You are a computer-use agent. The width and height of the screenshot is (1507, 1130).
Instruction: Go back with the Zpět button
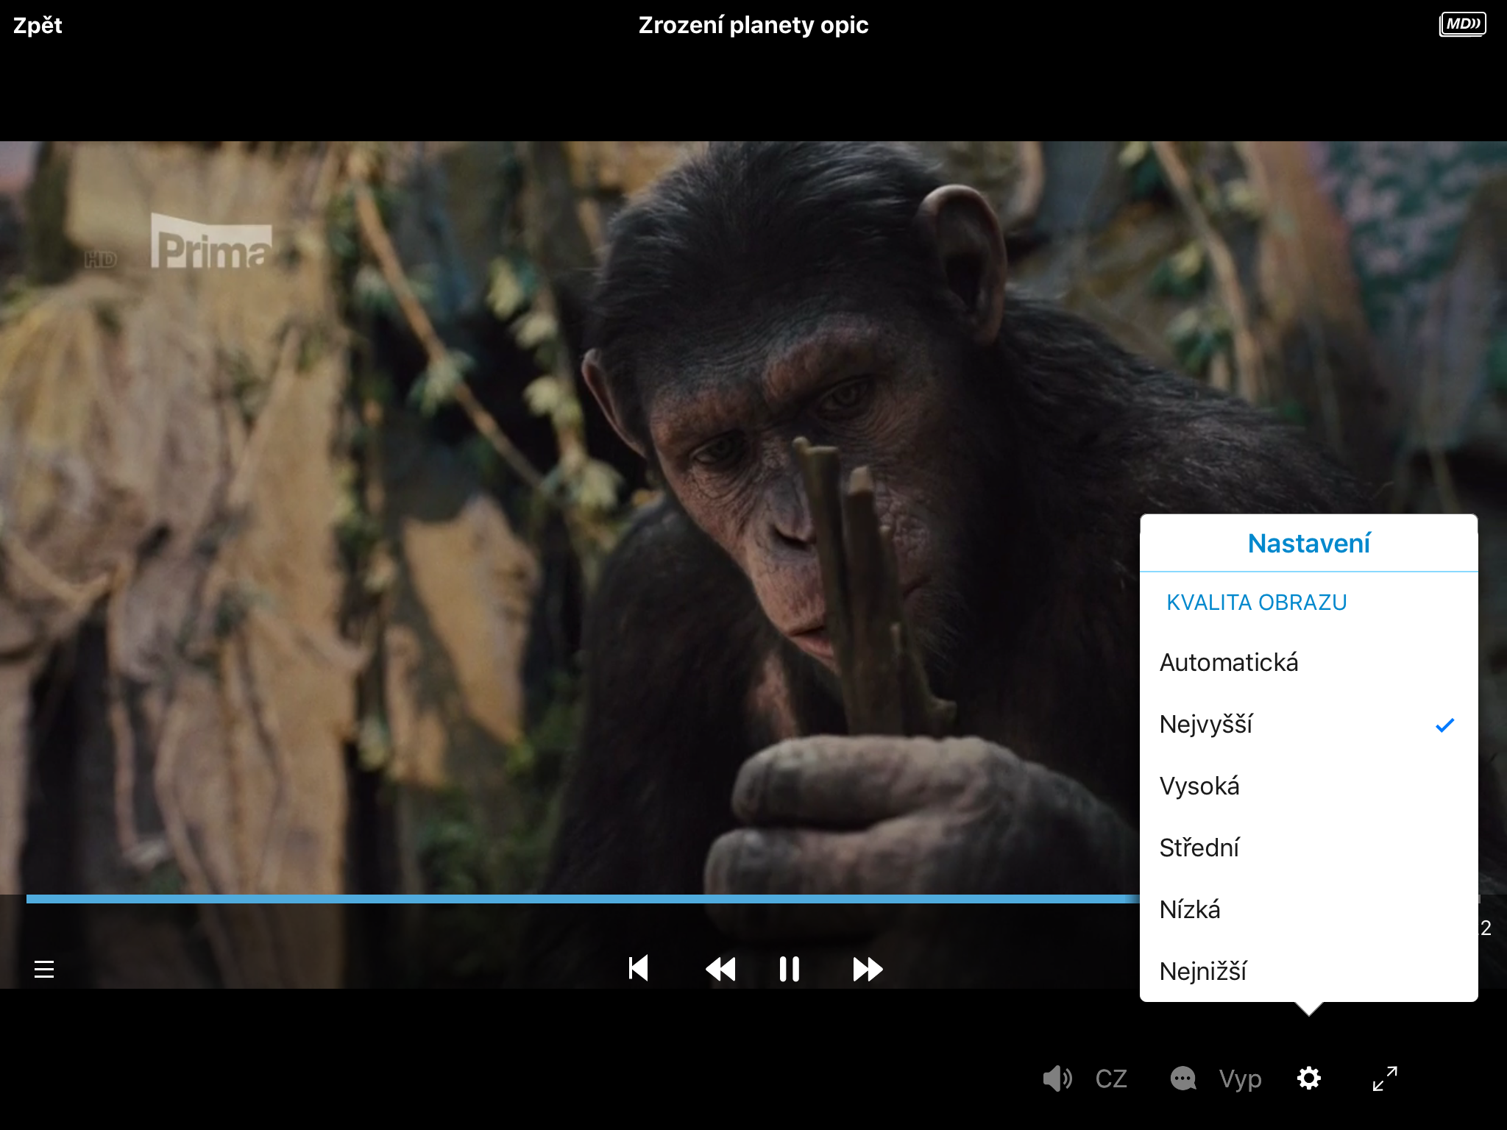click(x=38, y=26)
